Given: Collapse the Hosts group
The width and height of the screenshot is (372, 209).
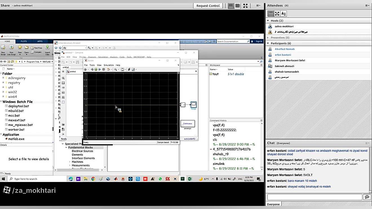Looking at the screenshot, I should click(268, 21).
